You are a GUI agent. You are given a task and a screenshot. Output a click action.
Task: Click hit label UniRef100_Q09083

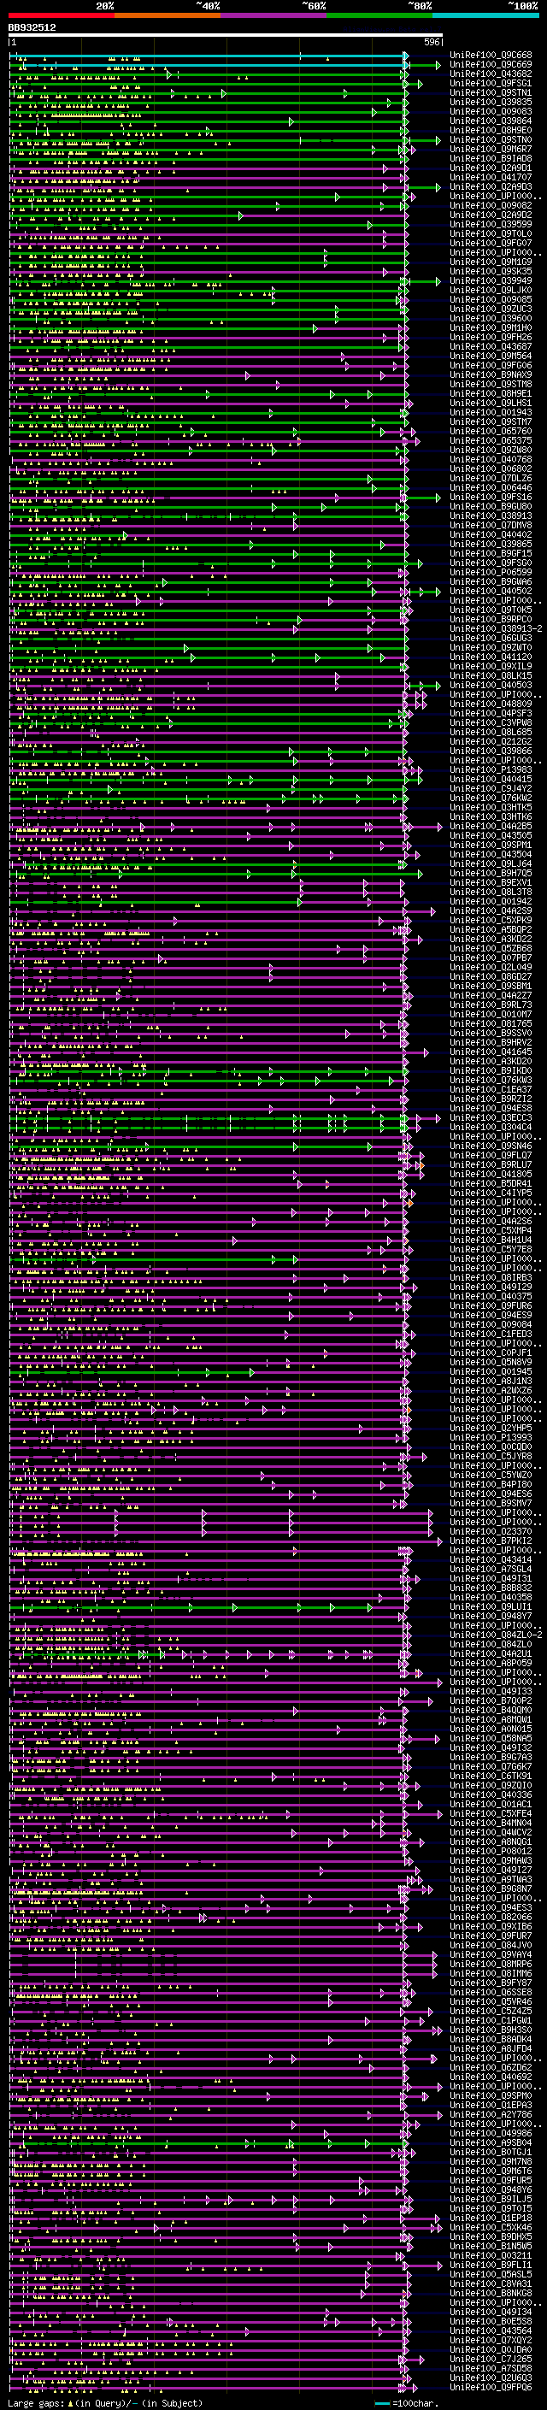point(491,111)
